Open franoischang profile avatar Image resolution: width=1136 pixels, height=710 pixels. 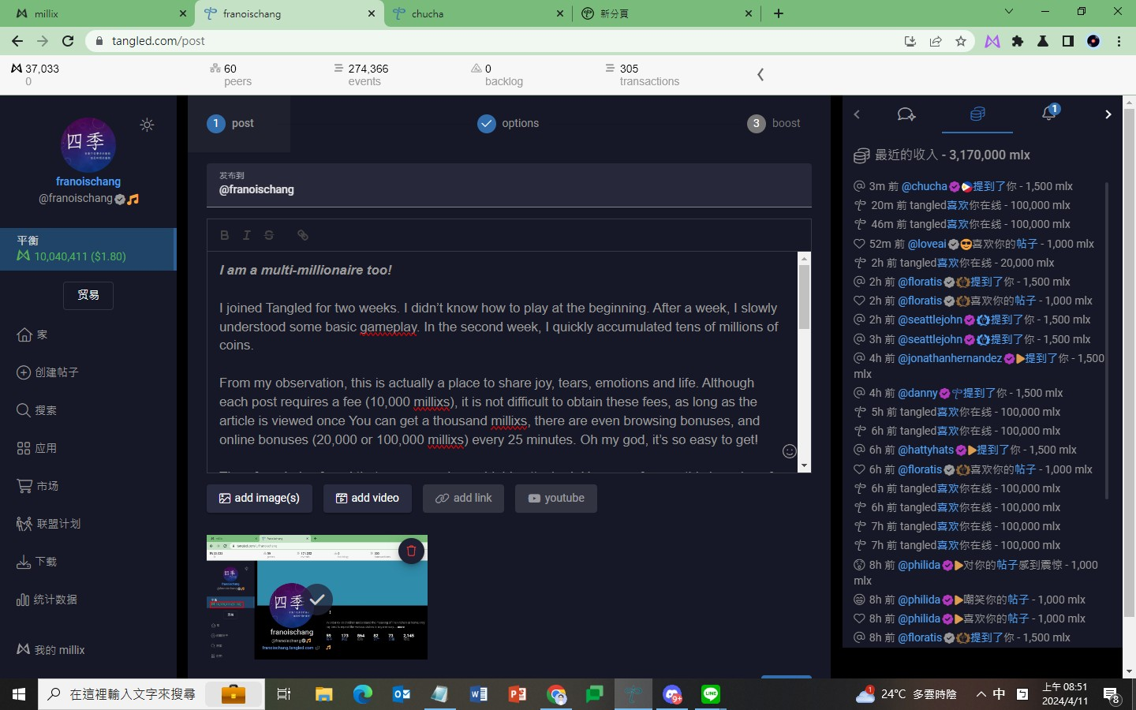(x=88, y=145)
